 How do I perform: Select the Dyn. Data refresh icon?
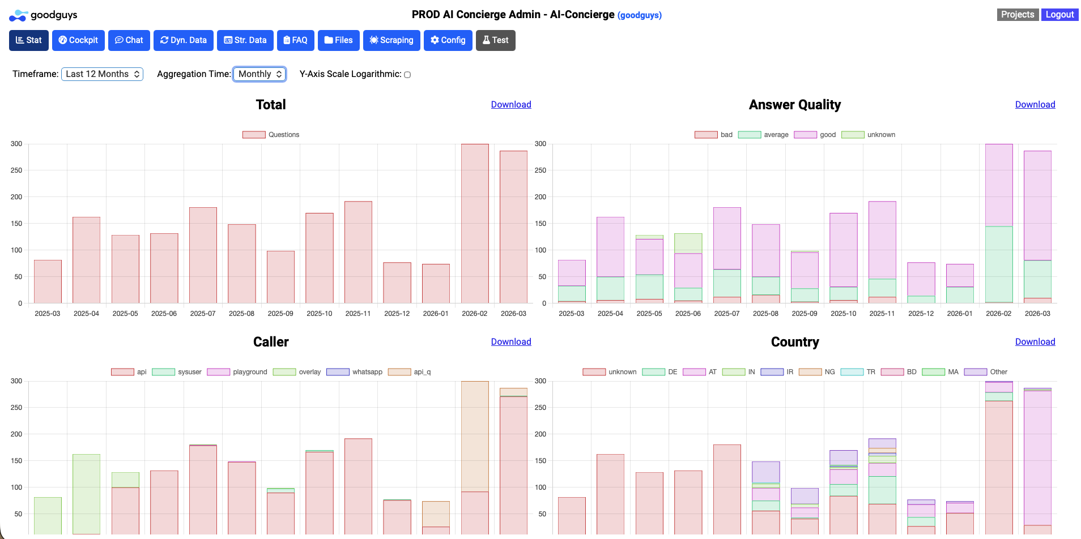coord(165,40)
